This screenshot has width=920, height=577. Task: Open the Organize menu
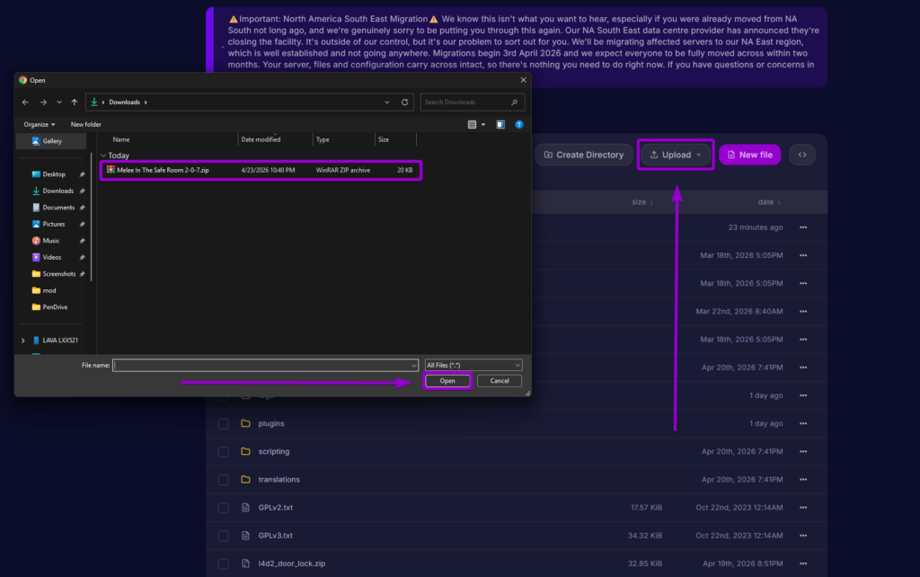pos(39,124)
